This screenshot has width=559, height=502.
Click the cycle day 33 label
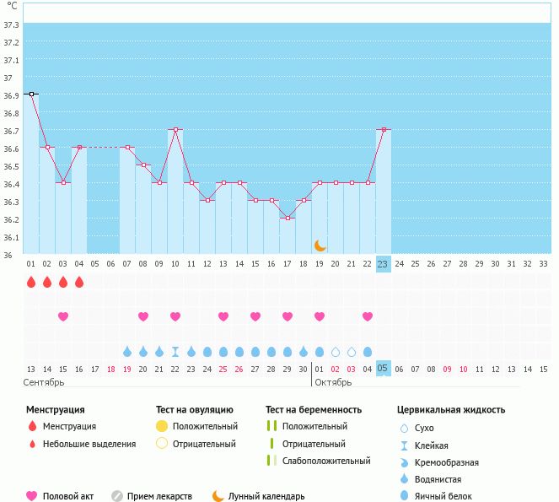pyautogui.click(x=543, y=264)
